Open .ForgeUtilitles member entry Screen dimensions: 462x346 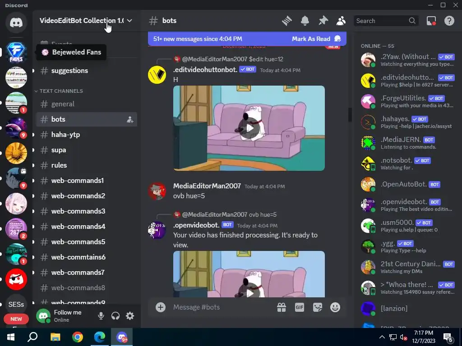408,101
